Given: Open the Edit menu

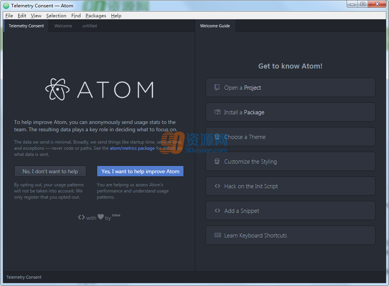Looking at the screenshot, I should 22,16.
